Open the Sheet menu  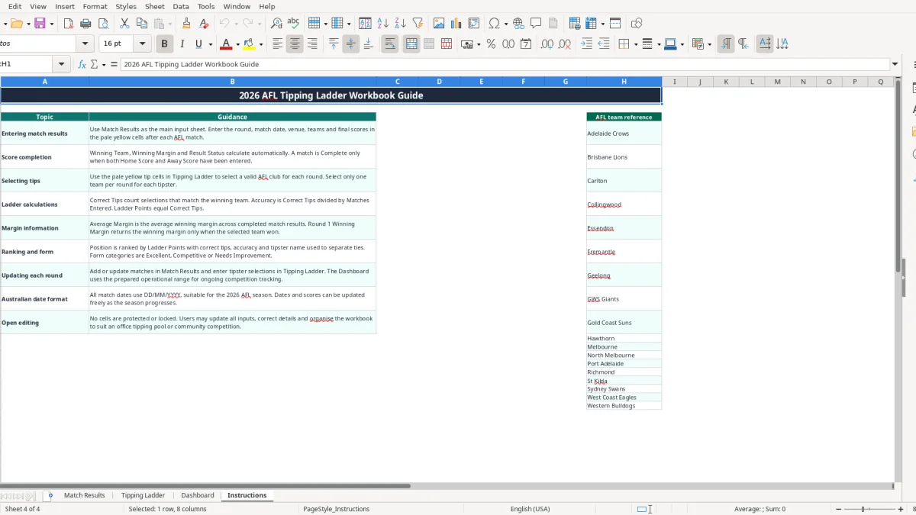(155, 6)
